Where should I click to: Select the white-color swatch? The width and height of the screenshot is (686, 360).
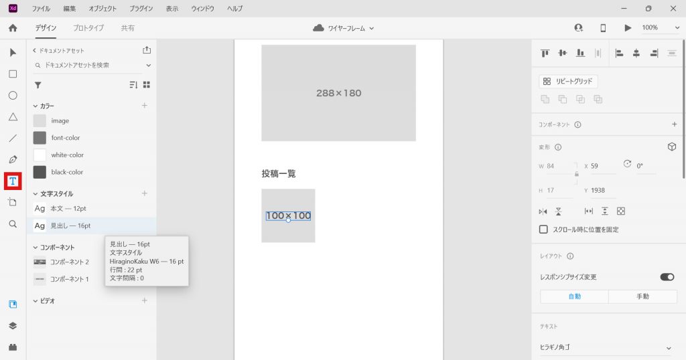click(40, 155)
